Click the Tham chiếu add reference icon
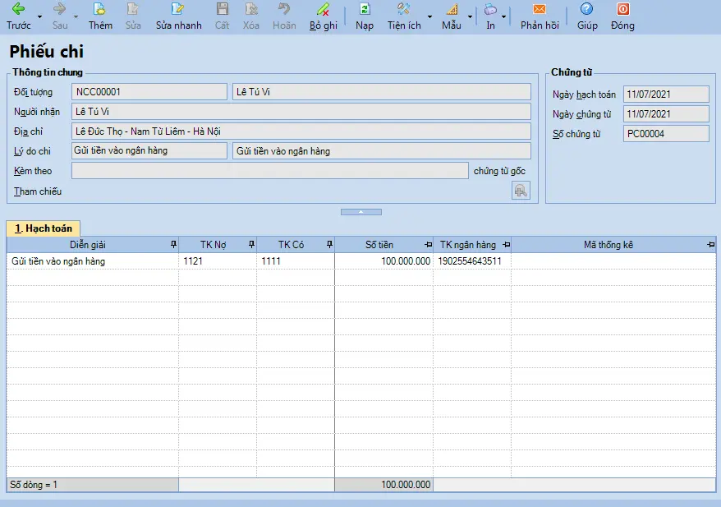Screen dimensions: 721x507 coord(521,191)
